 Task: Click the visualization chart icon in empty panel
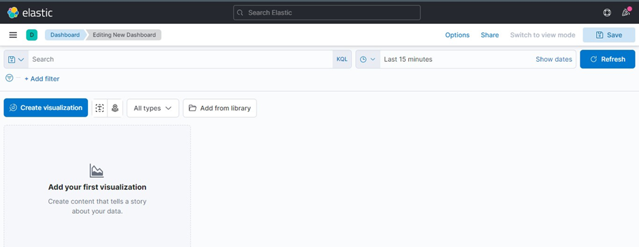pyautogui.click(x=97, y=170)
